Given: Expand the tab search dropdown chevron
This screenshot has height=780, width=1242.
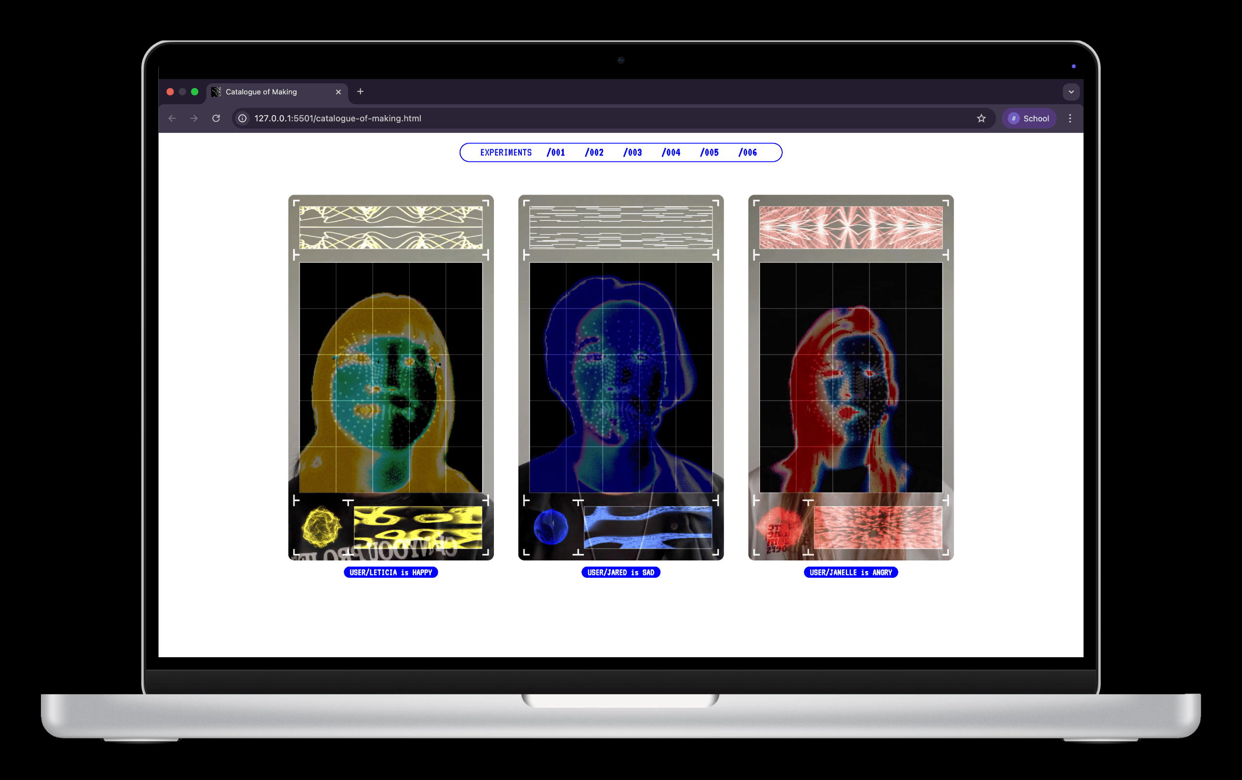Looking at the screenshot, I should [x=1071, y=92].
